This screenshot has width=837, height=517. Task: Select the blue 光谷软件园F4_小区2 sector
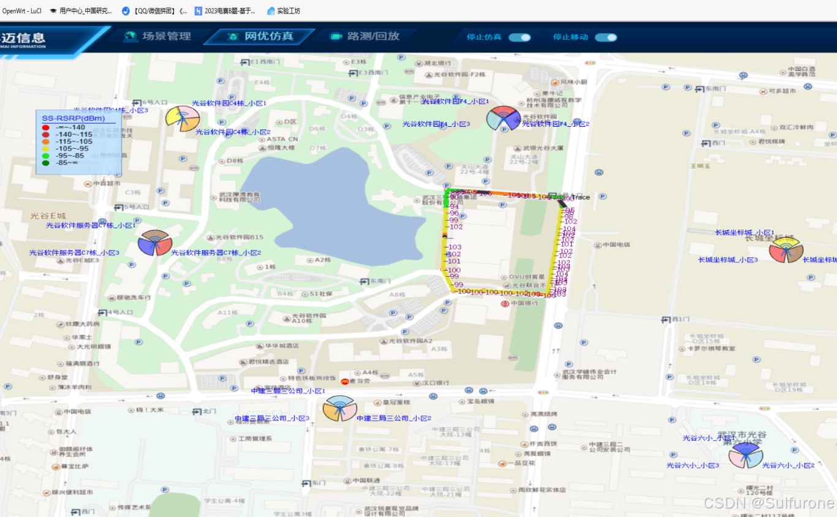512,121
